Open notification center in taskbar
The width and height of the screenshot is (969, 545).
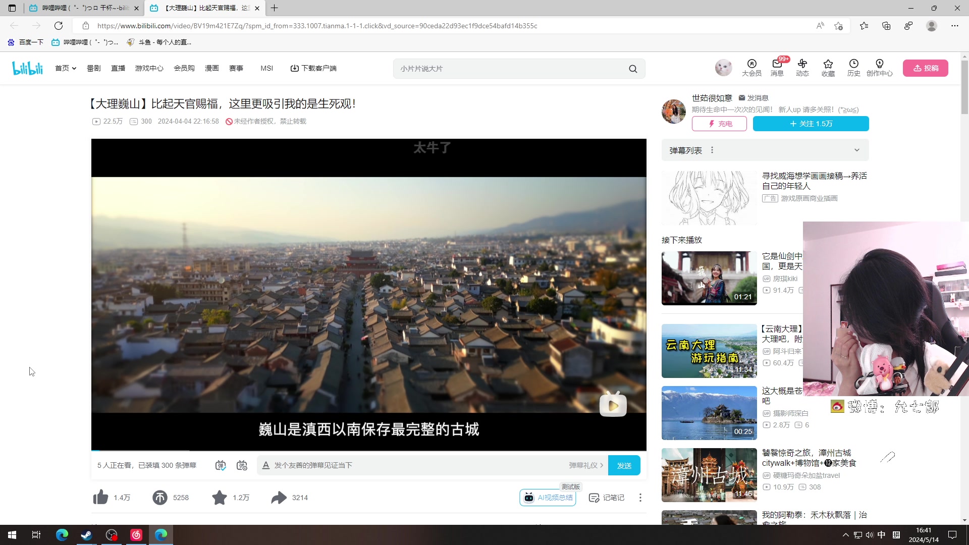coord(952,535)
